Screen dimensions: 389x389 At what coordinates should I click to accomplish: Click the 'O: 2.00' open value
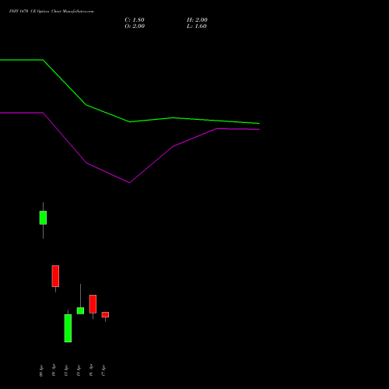pos(135,26)
